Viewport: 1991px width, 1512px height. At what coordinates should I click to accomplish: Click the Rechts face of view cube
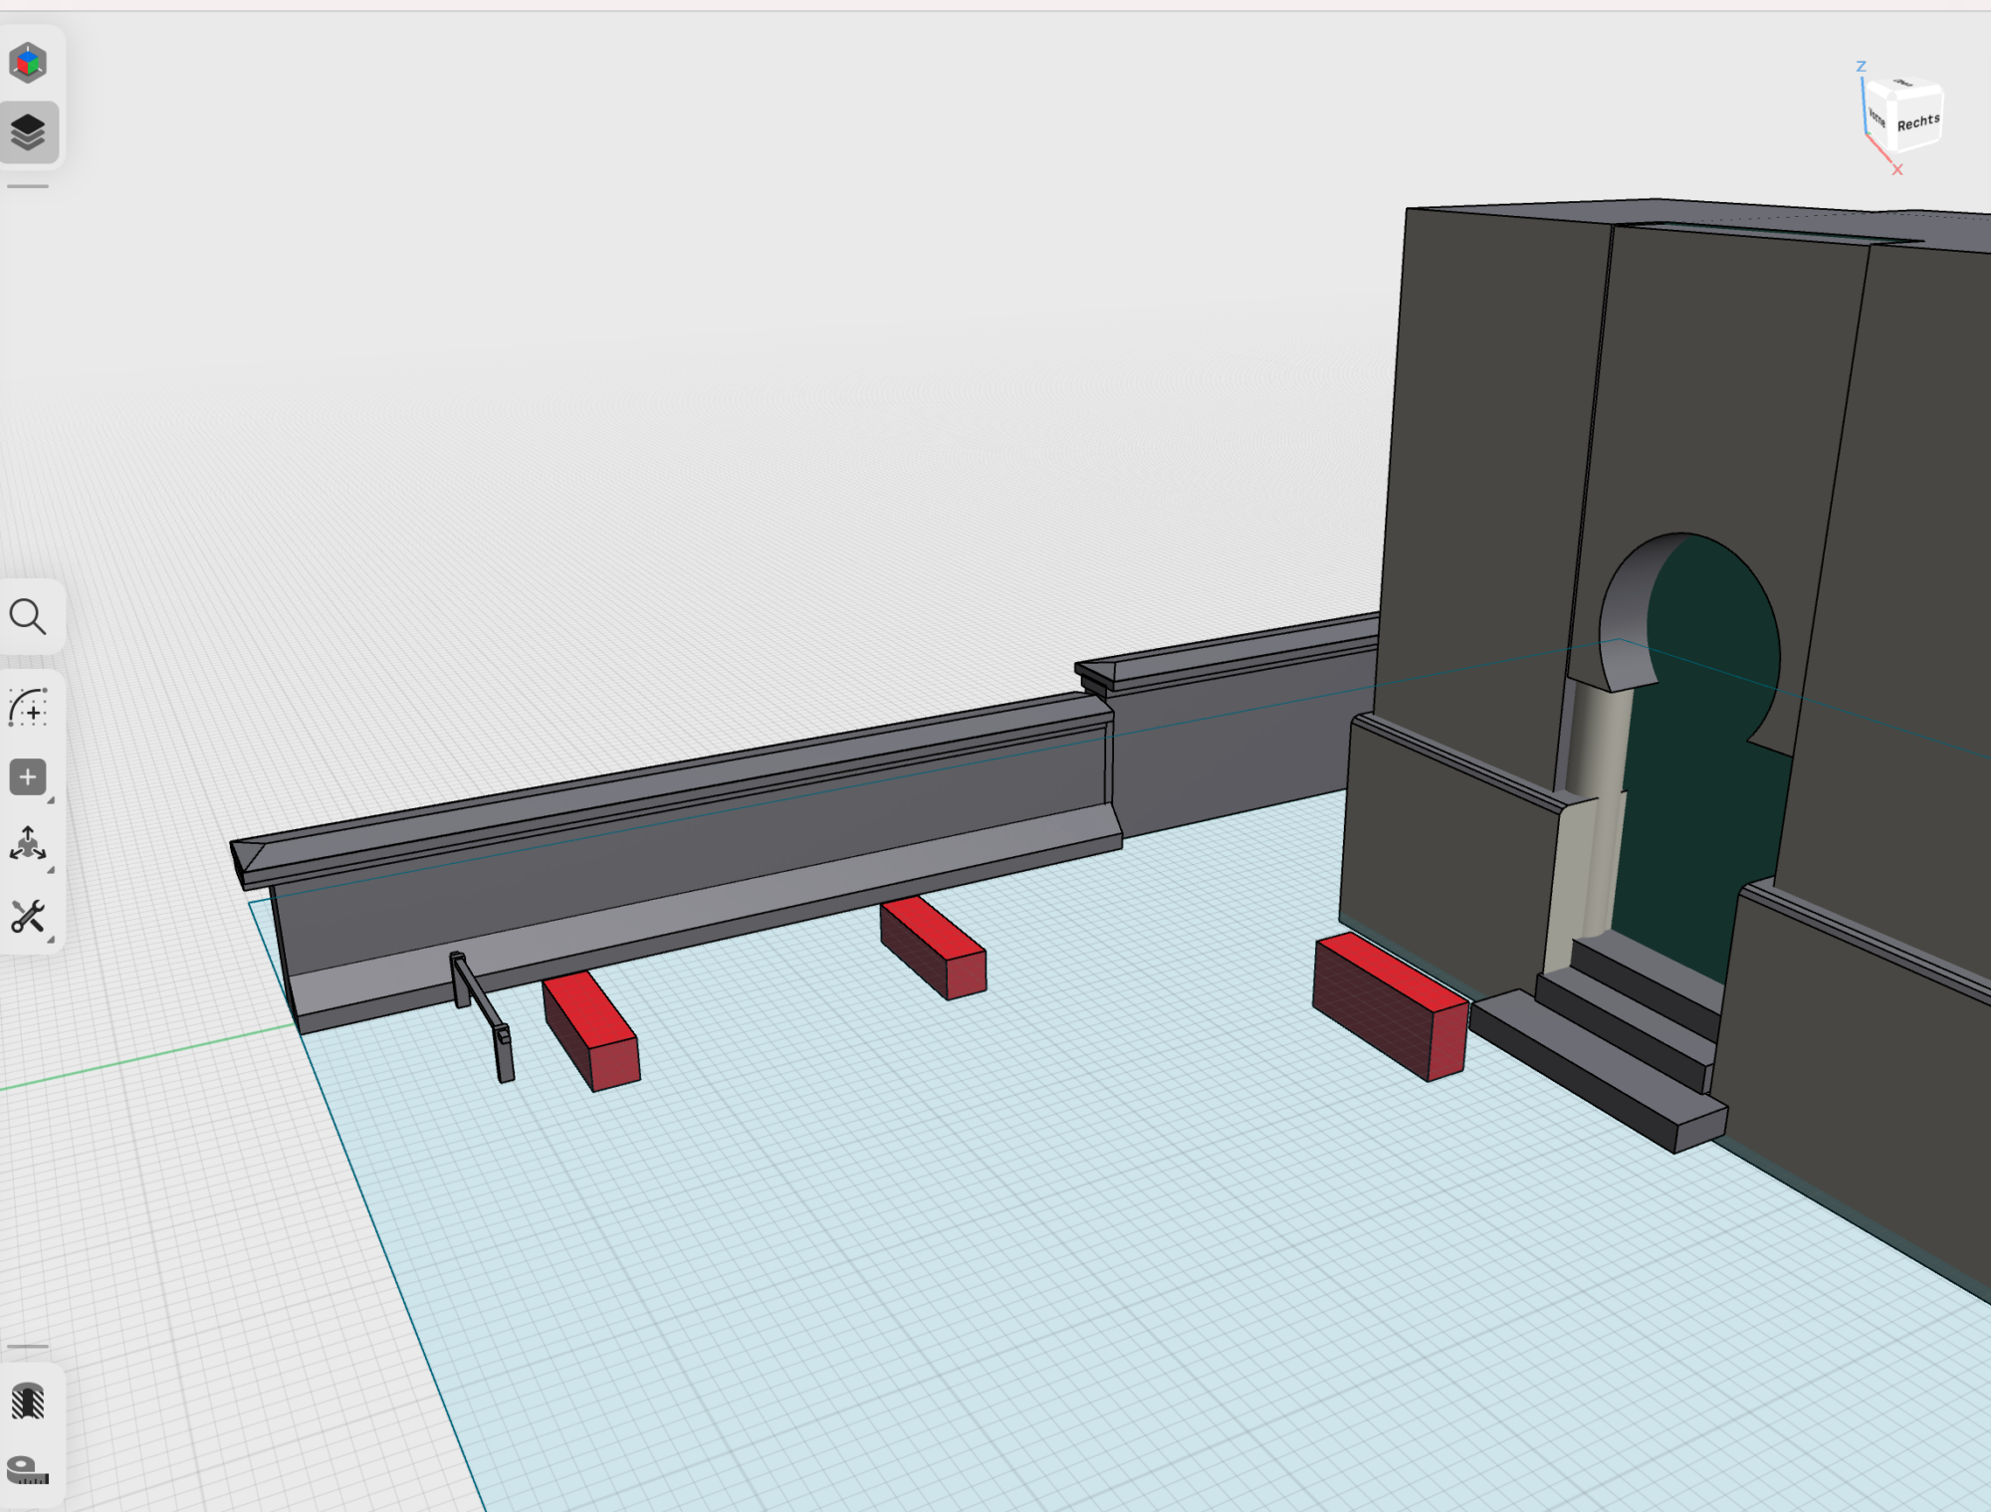(1917, 123)
